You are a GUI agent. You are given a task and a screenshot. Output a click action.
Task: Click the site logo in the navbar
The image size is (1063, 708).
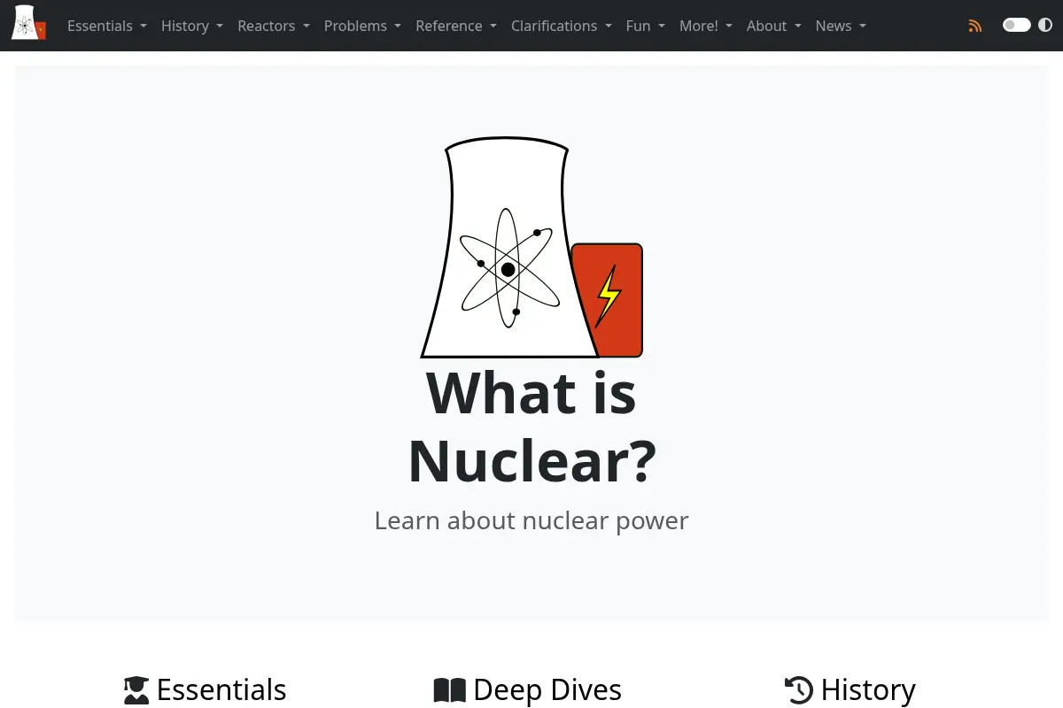[28, 24]
